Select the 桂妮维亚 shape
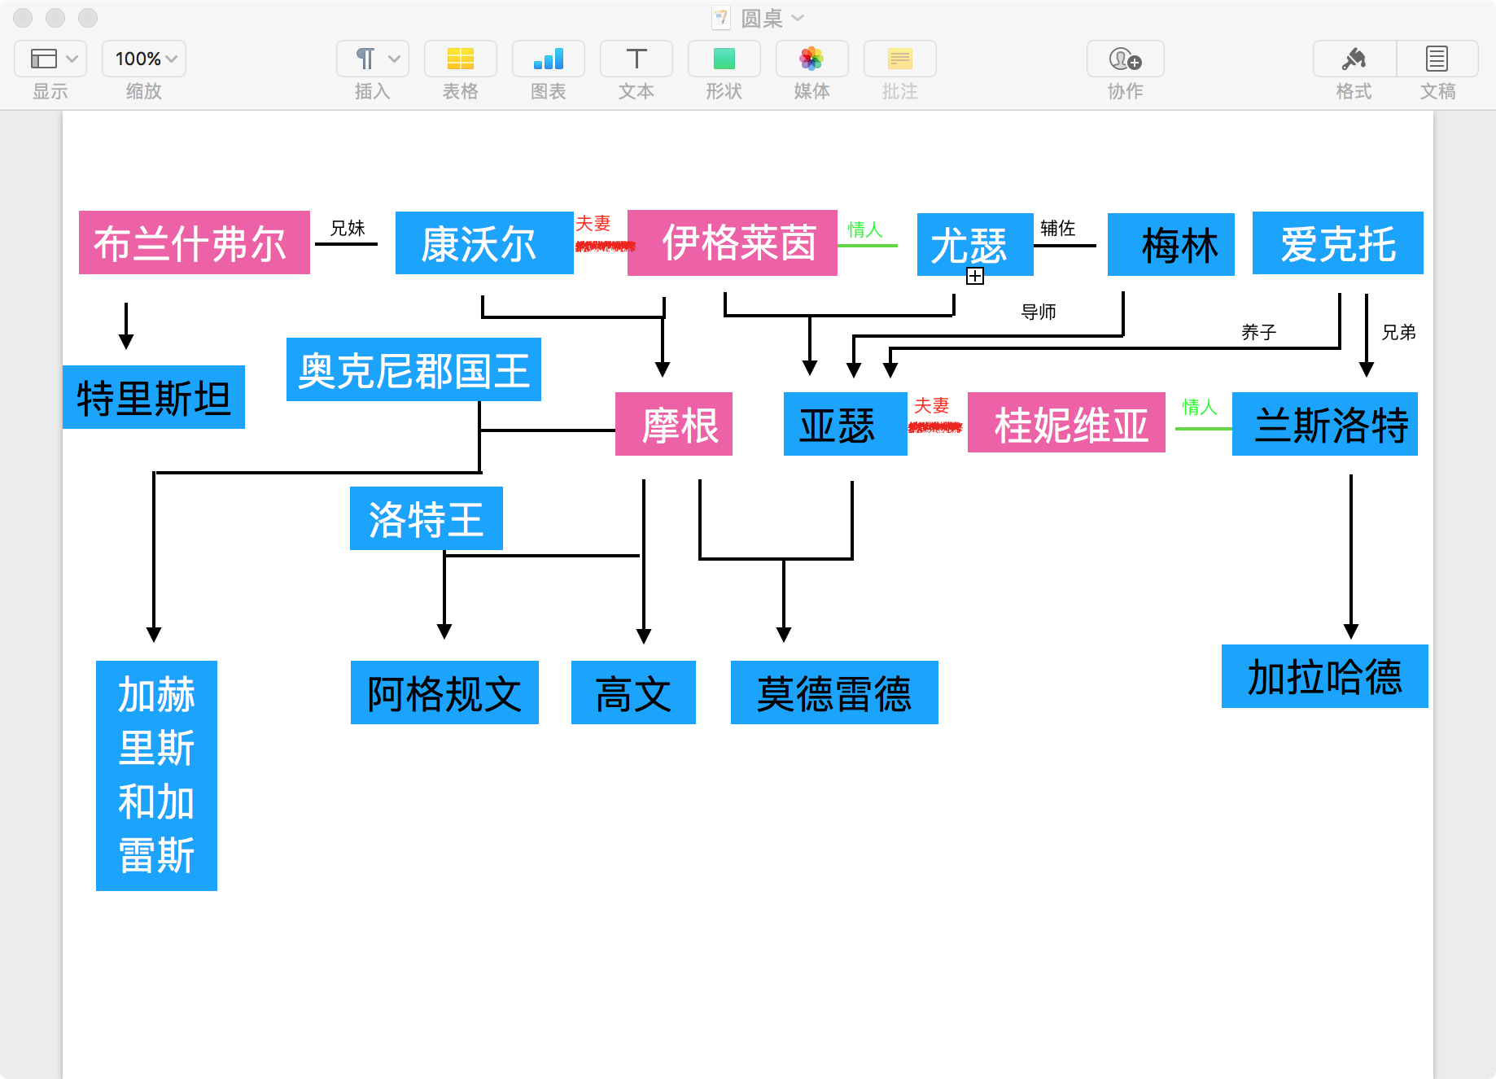1496x1079 pixels. 1066,424
